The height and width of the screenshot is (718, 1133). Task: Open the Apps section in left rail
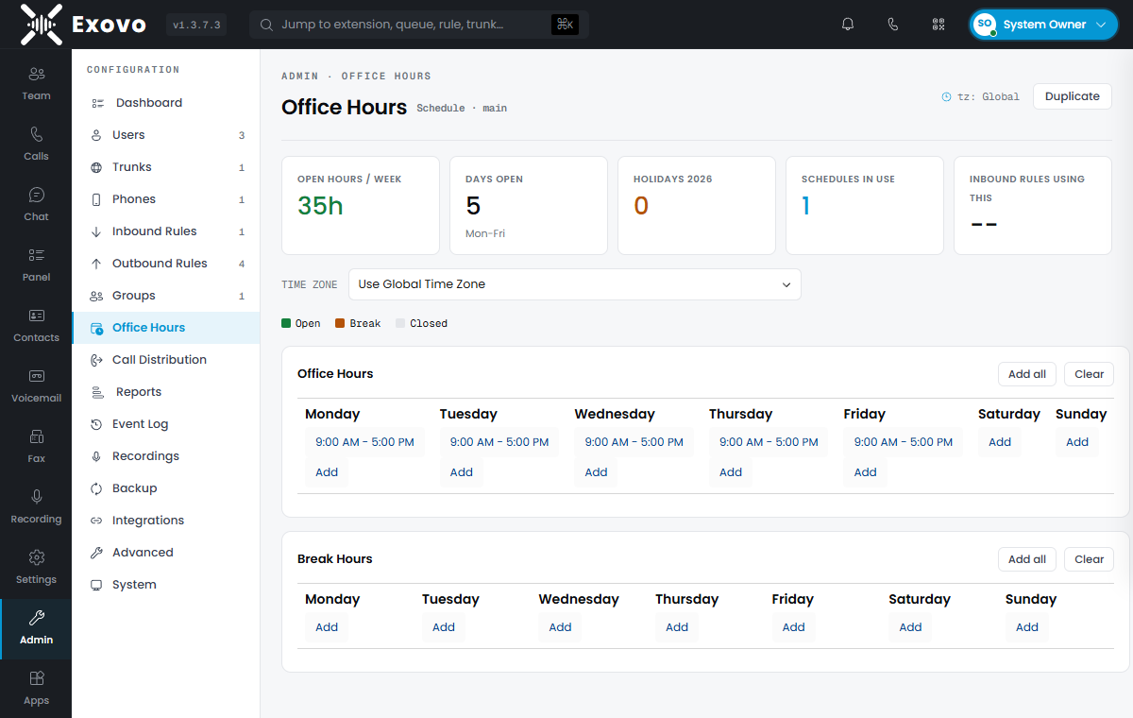36,688
